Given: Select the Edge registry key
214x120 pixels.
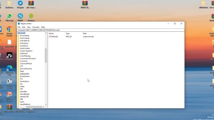Looking at the screenshot, I should [22, 71].
